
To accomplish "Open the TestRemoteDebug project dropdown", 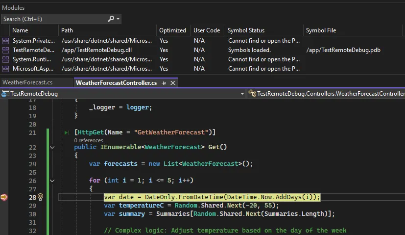I will click(x=242, y=94).
